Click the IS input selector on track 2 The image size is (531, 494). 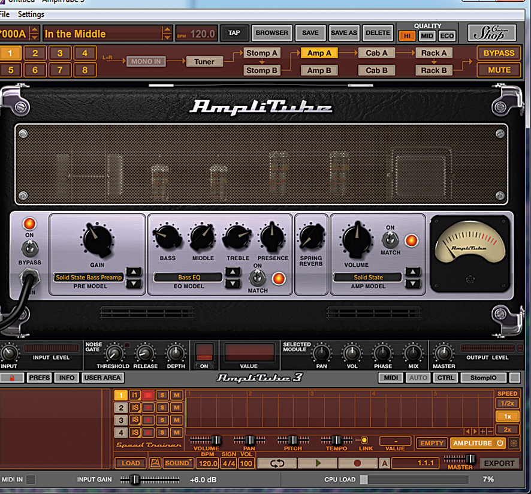point(135,408)
